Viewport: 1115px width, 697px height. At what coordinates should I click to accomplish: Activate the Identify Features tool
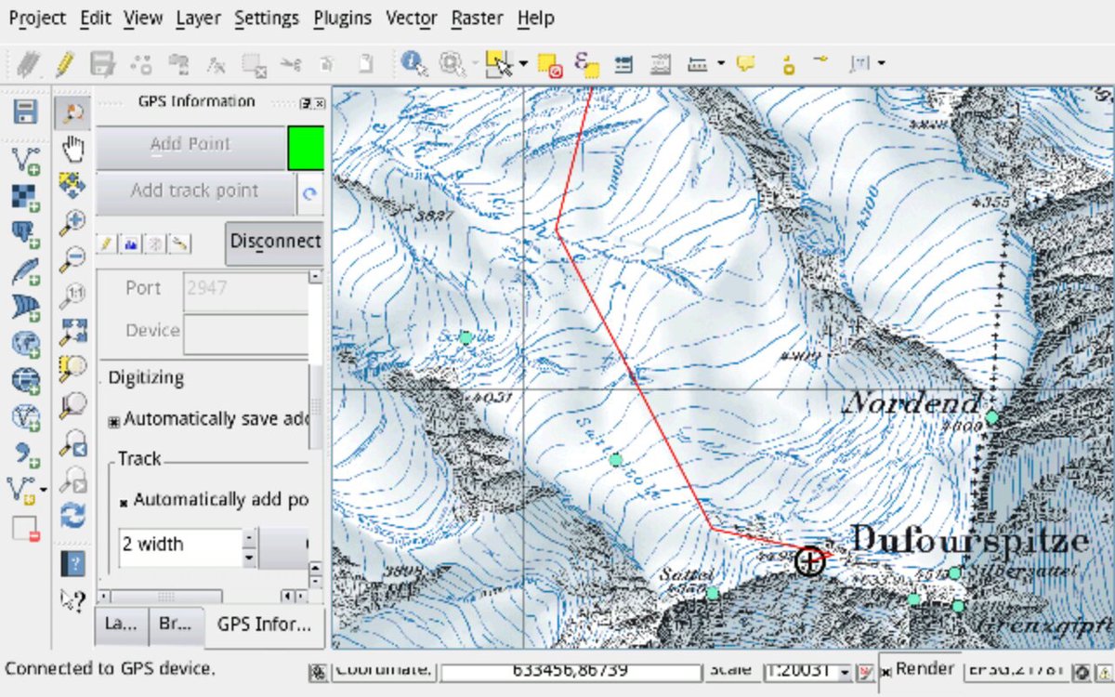413,63
